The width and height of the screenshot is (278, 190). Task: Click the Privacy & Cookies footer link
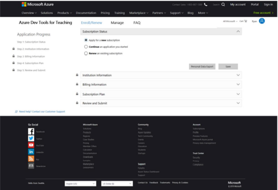(x=180, y=183)
